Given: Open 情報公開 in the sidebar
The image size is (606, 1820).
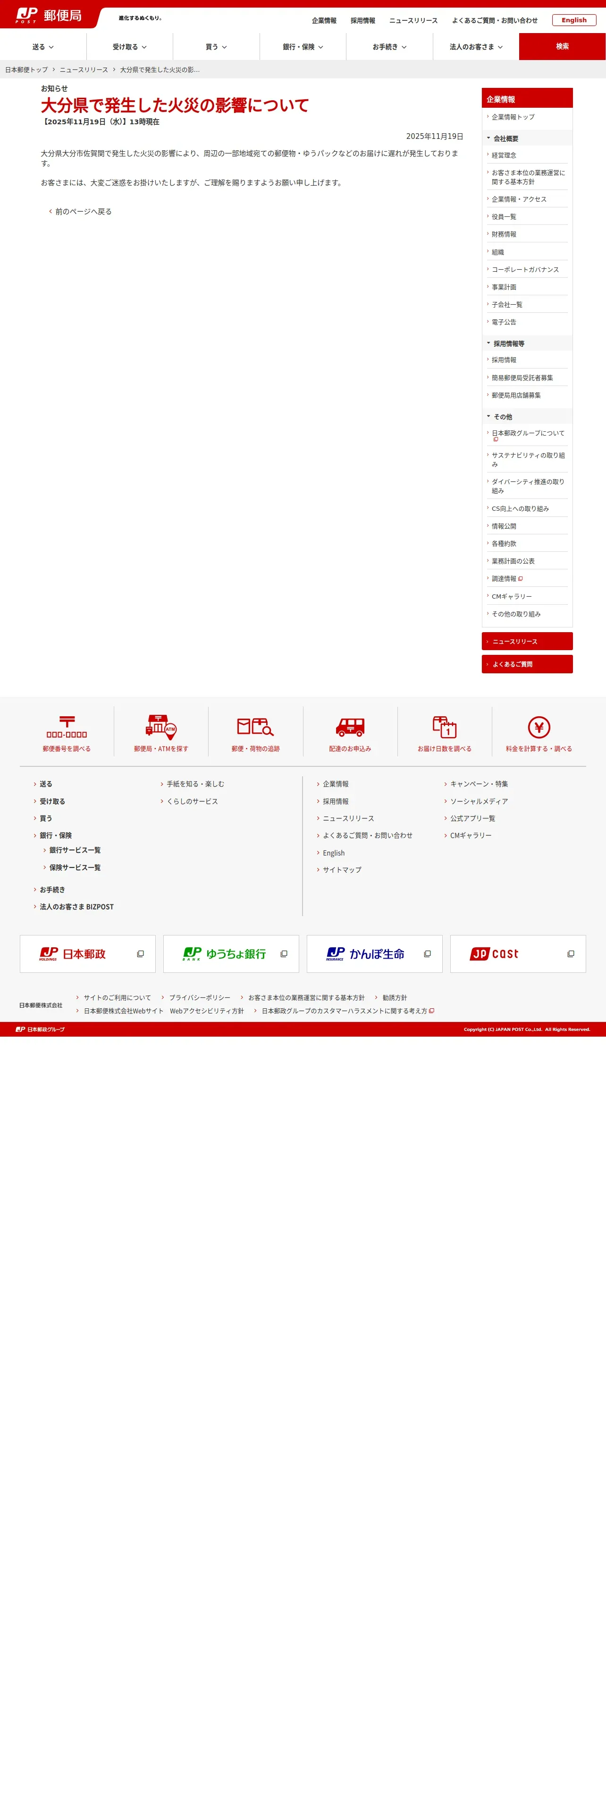Looking at the screenshot, I should point(504,526).
